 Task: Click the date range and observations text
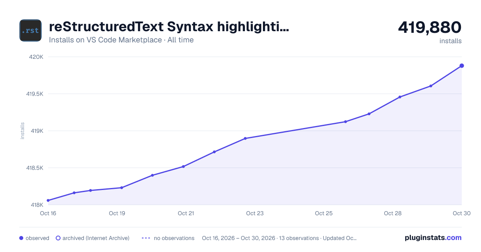pos(279,238)
